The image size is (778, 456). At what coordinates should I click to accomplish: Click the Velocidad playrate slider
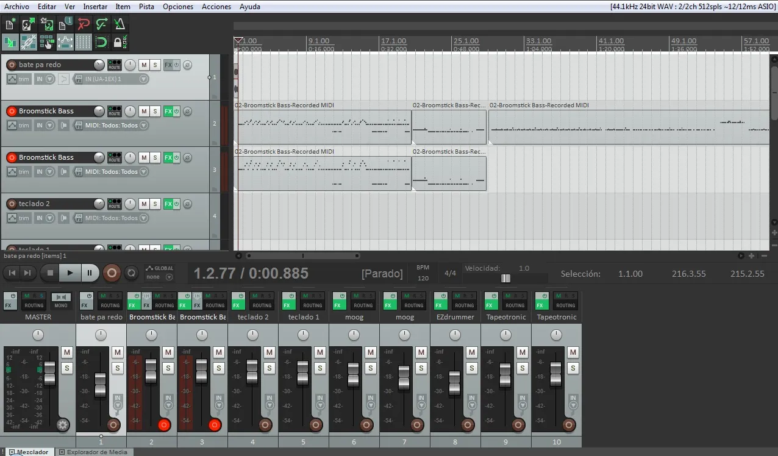click(505, 278)
